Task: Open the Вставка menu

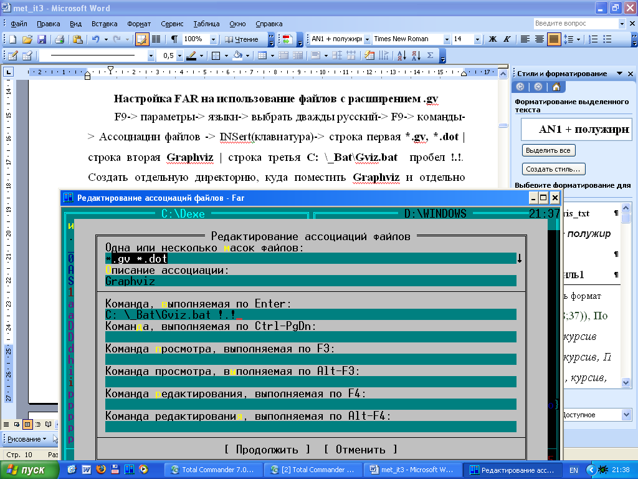Action: pos(104,24)
